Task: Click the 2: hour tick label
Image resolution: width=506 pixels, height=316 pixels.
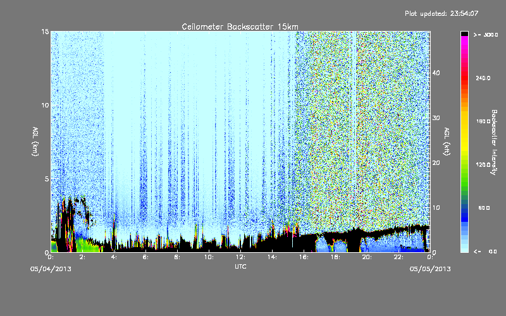Action: (x=83, y=257)
